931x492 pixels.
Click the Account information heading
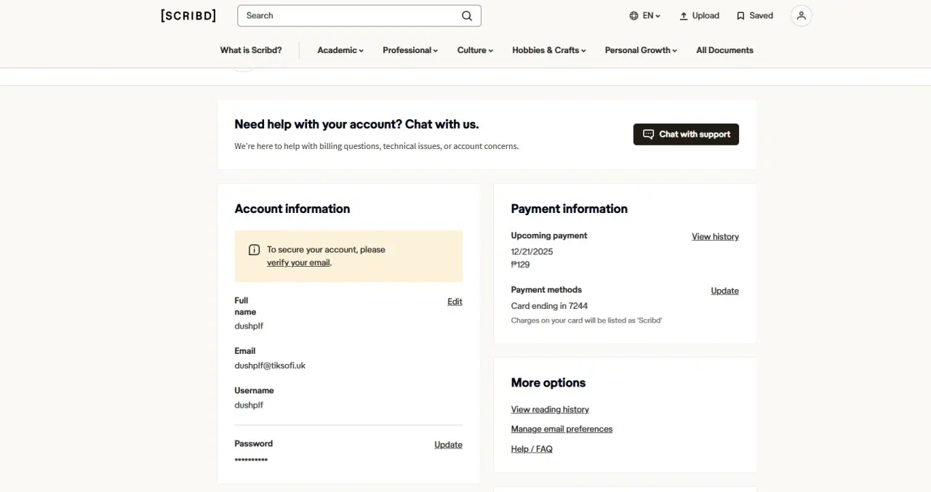pyautogui.click(x=292, y=209)
